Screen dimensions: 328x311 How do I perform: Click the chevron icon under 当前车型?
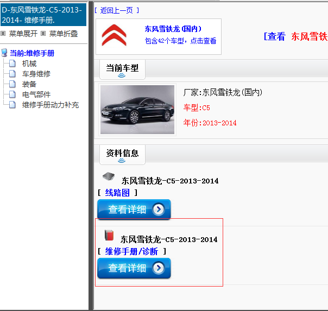pos(122,75)
